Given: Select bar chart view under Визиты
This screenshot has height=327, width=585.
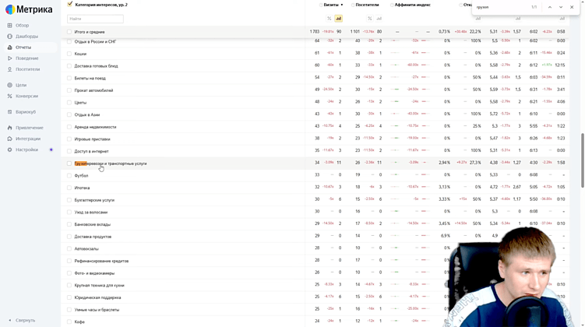Looking at the screenshot, I should (338, 18).
